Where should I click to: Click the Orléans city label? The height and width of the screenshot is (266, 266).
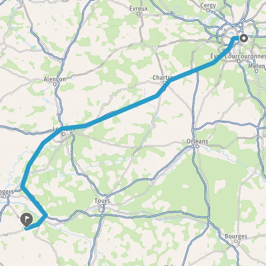point(197,141)
